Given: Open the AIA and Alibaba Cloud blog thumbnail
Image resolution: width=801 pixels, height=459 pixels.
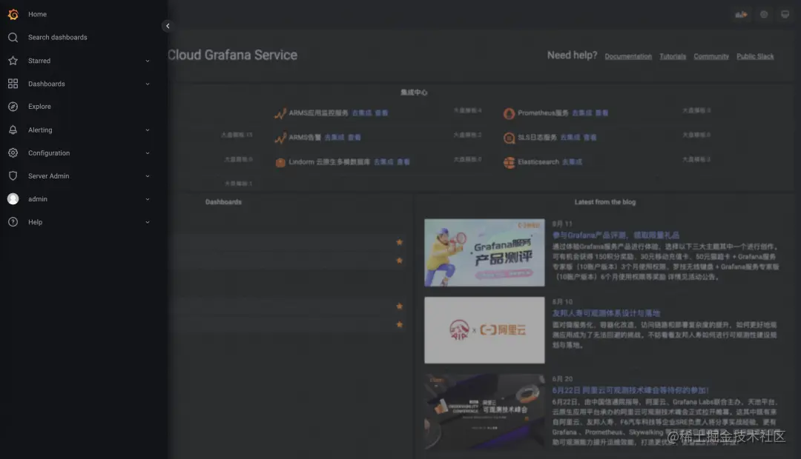Looking at the screenshot, I should (x=484, y=330).
